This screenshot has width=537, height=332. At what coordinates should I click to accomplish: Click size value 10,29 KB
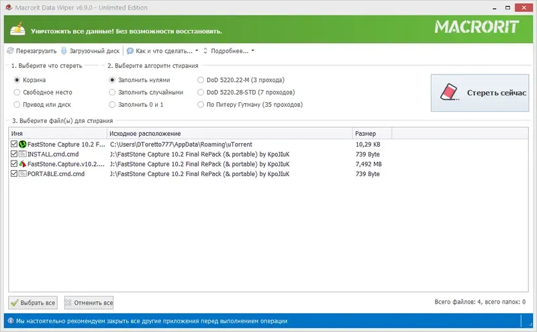point(368,144)
